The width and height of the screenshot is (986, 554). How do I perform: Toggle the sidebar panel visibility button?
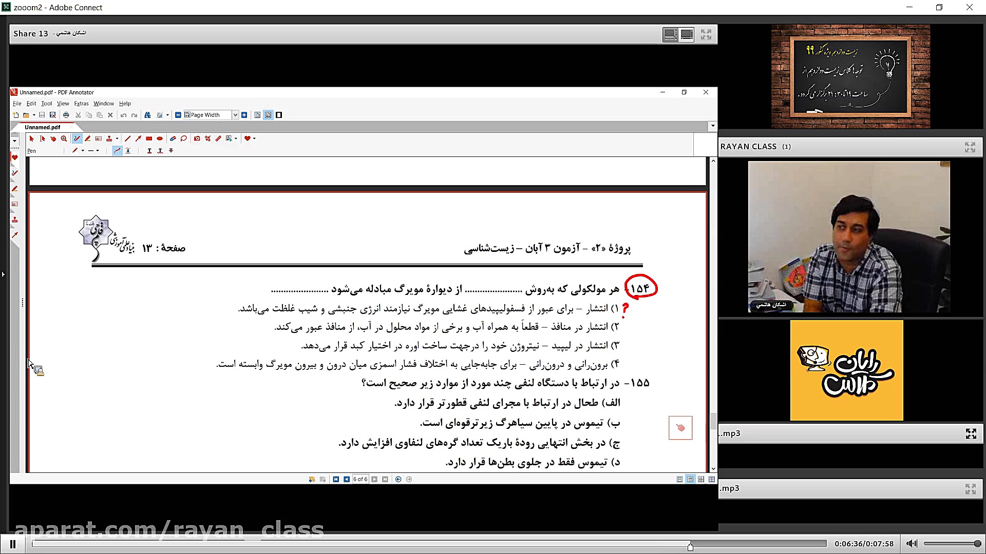tap(279, 115)
